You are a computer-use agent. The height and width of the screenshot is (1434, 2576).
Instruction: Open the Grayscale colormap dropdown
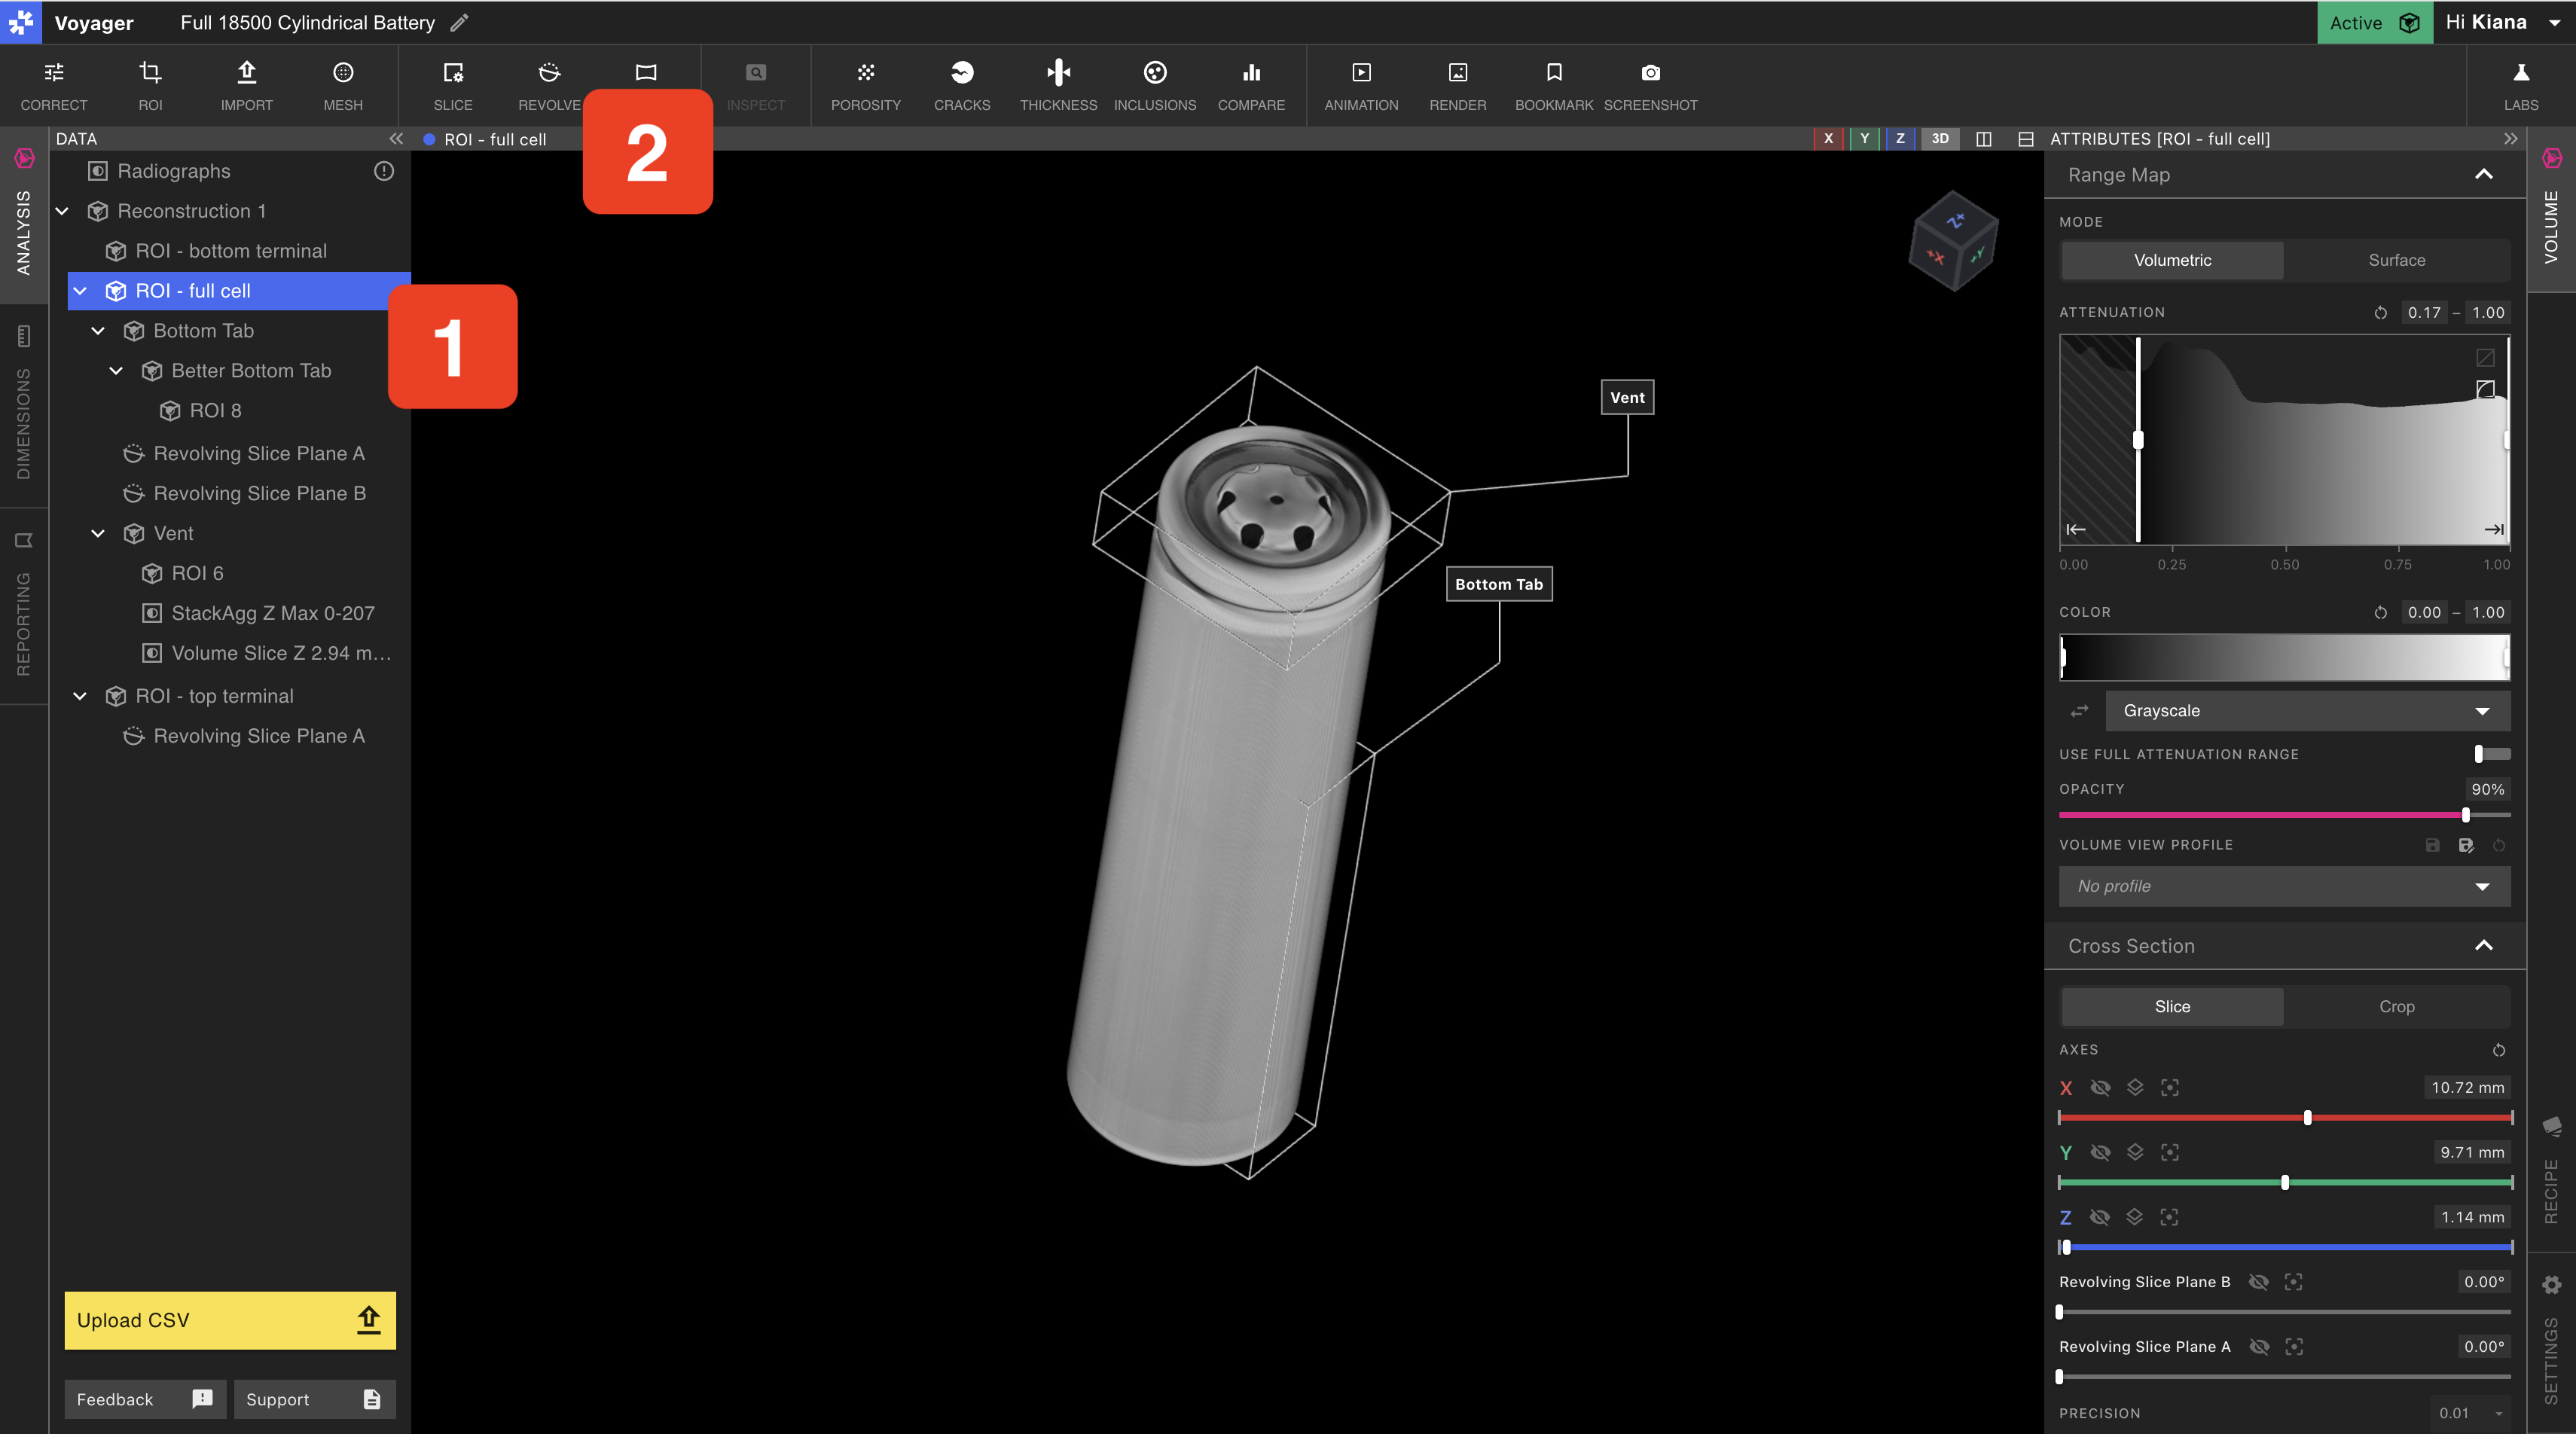click(x=2307, y=711)
